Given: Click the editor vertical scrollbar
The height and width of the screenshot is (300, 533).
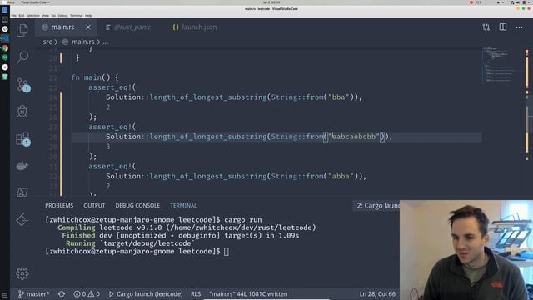Looking at the screenshot, I should [527, 121].
